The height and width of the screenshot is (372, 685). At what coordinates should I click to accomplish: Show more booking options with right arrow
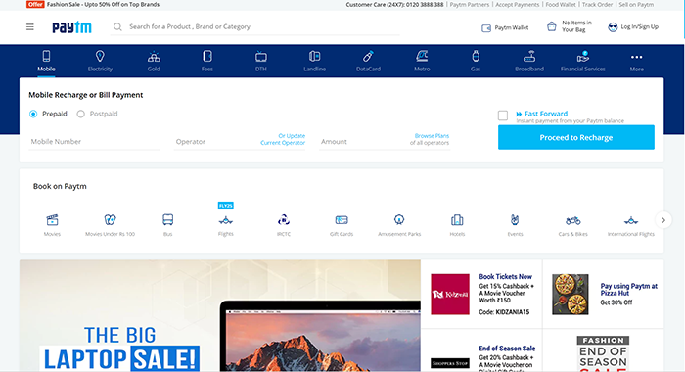(663, 220)
